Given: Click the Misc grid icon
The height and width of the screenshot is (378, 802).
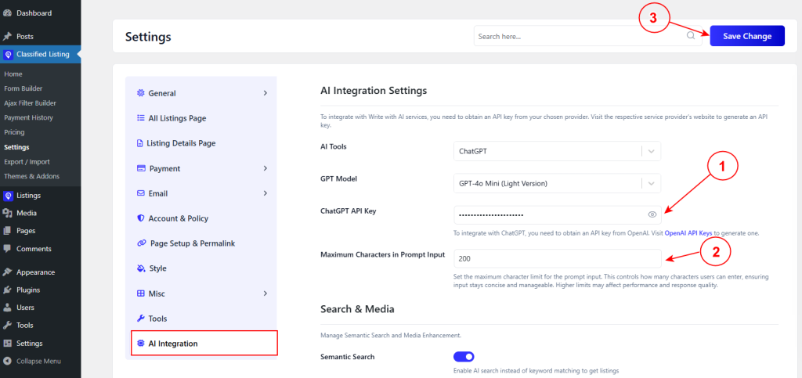Looking at the screenshot, I should pos(141,293).
